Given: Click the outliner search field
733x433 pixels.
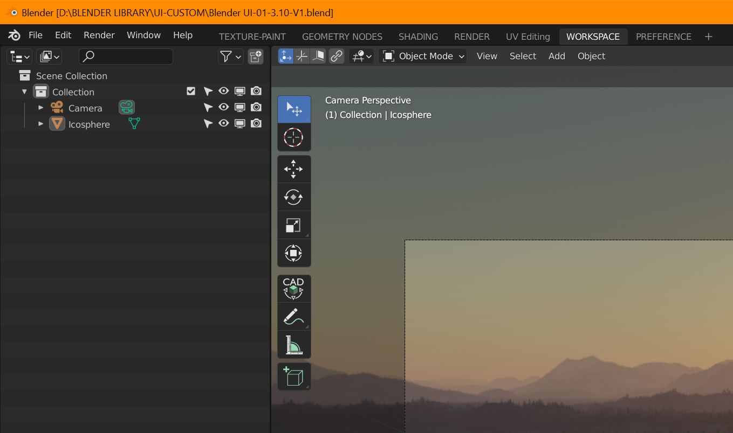Looking at the screenshot, I should coord(126,57).
